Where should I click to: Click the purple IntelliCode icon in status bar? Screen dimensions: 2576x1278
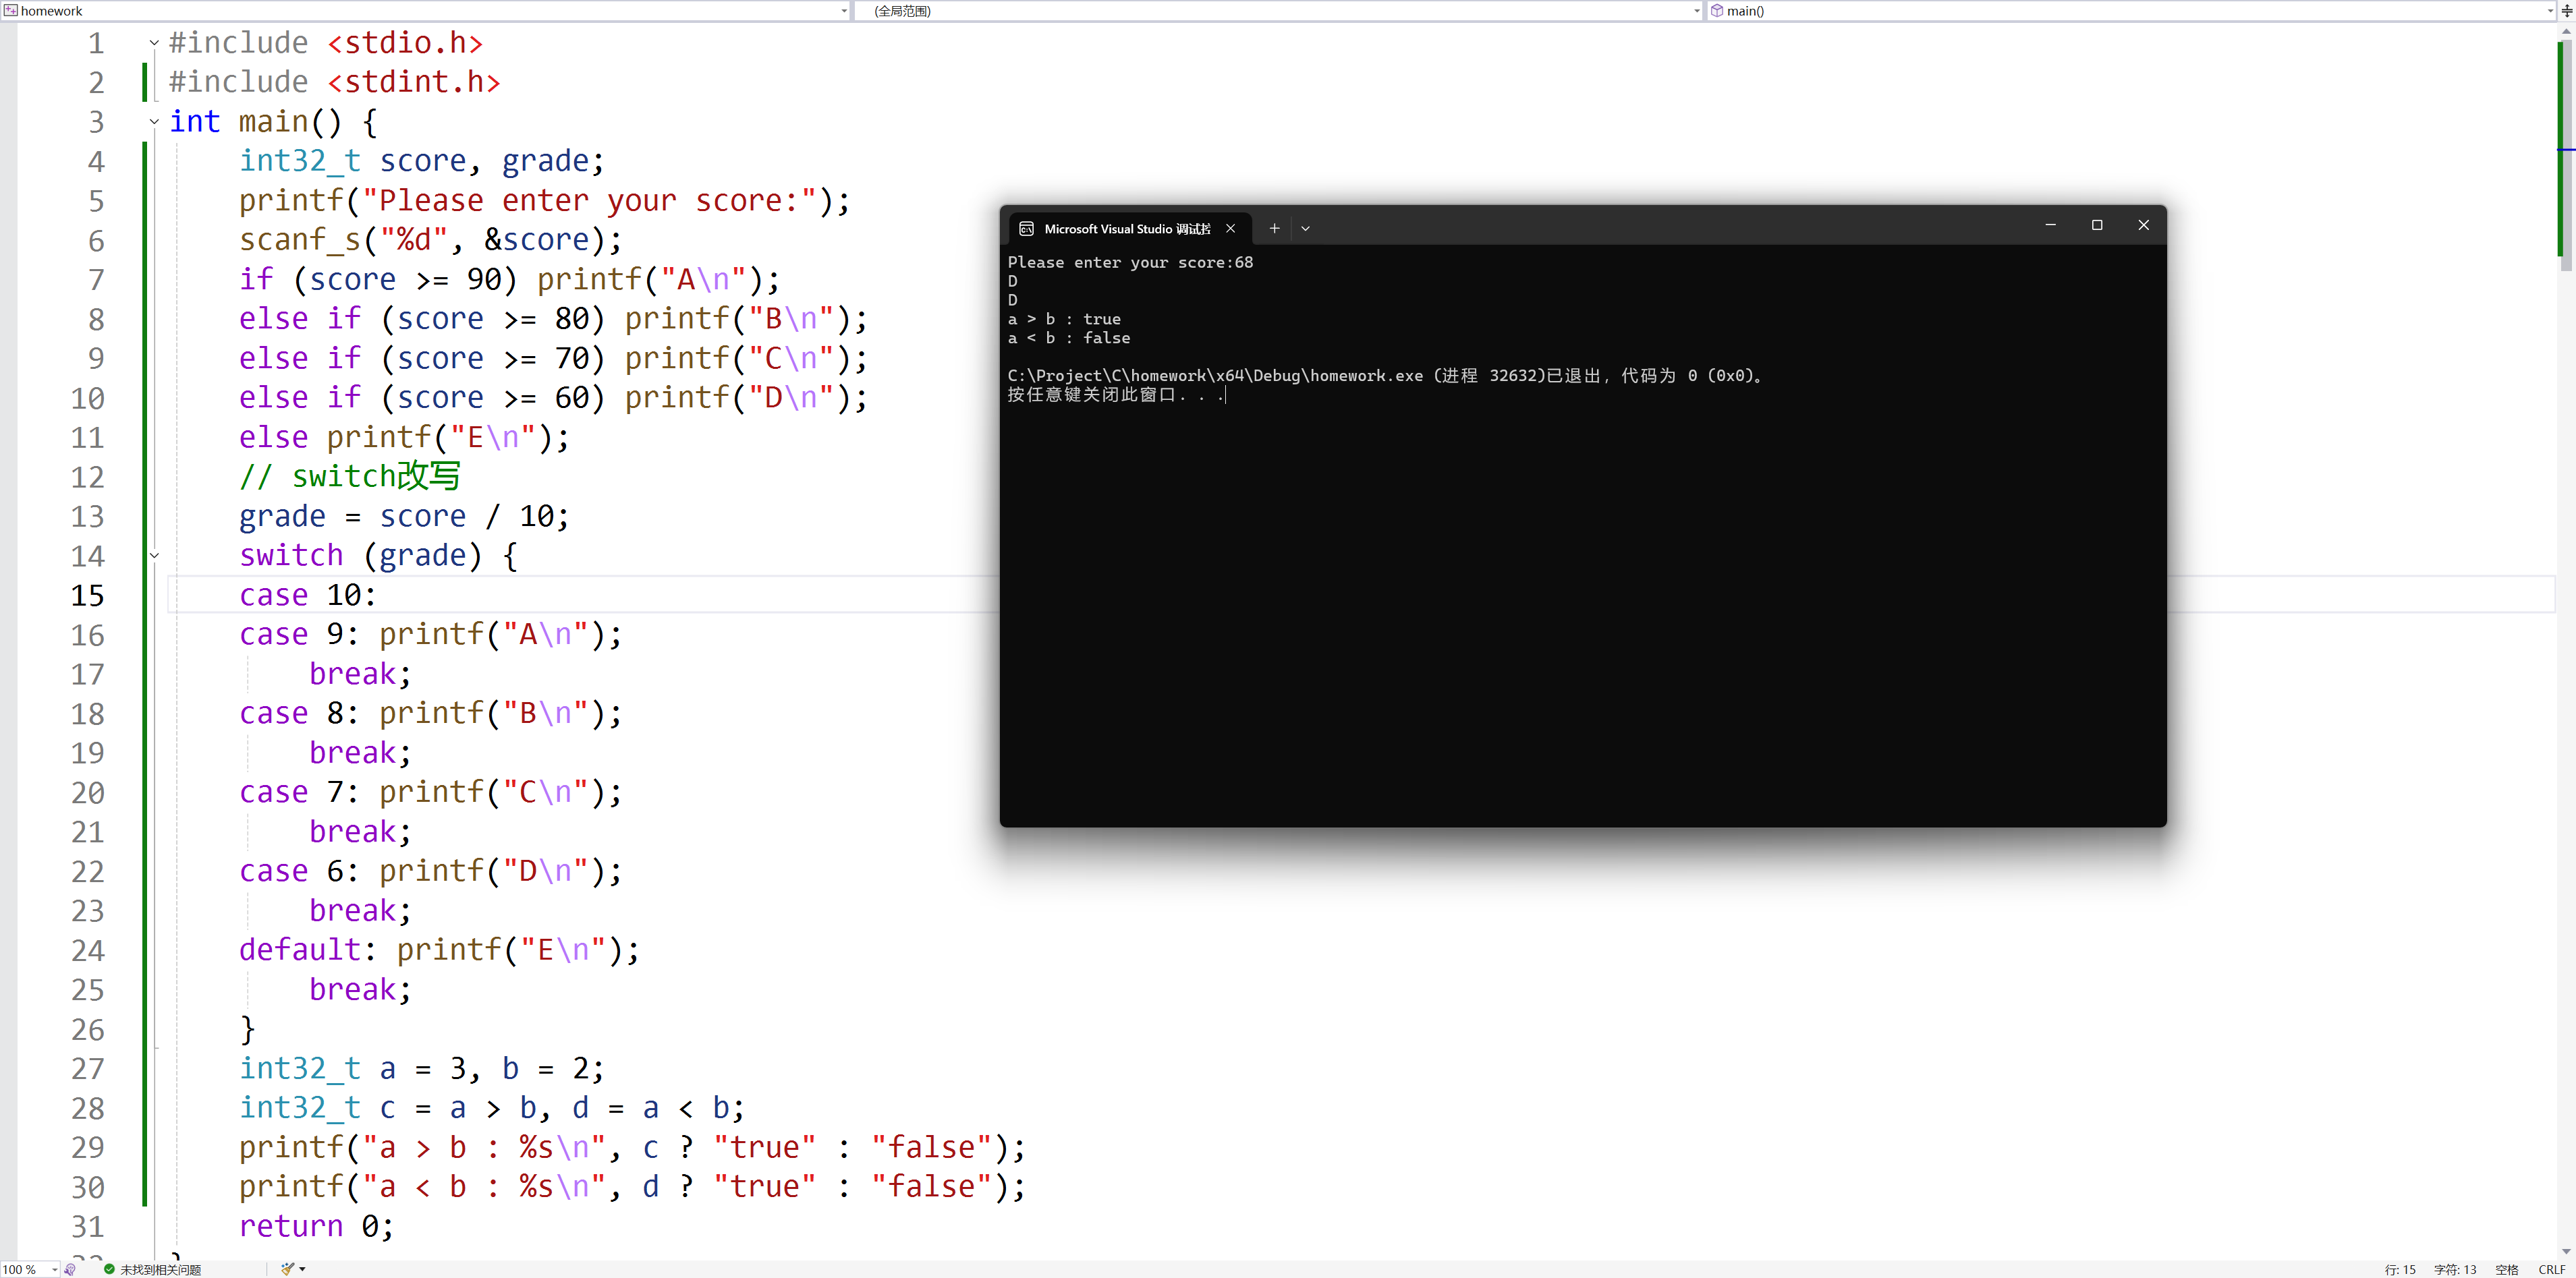tap(70, 1269)
